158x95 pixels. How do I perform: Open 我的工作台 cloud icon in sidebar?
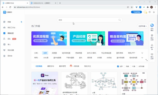pos(4,27)
